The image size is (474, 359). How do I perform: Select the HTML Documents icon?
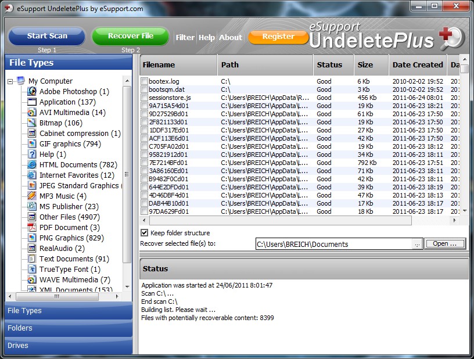point(32,165)
